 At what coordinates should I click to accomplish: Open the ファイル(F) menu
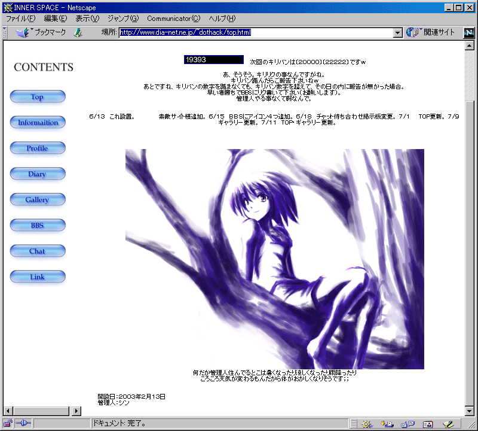tap(21, 19)
